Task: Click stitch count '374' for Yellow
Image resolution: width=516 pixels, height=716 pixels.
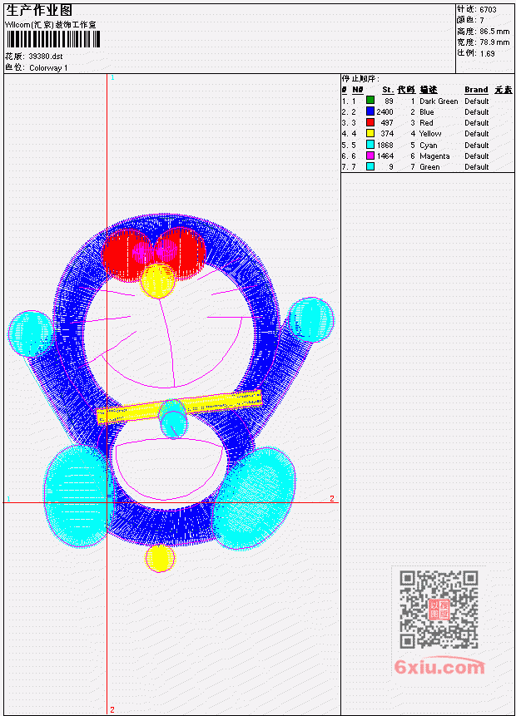Action: click(x=387, y=133)
